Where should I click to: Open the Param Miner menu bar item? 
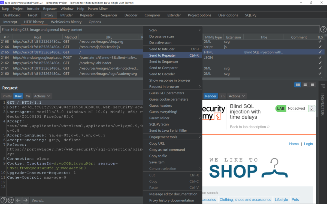98,9
